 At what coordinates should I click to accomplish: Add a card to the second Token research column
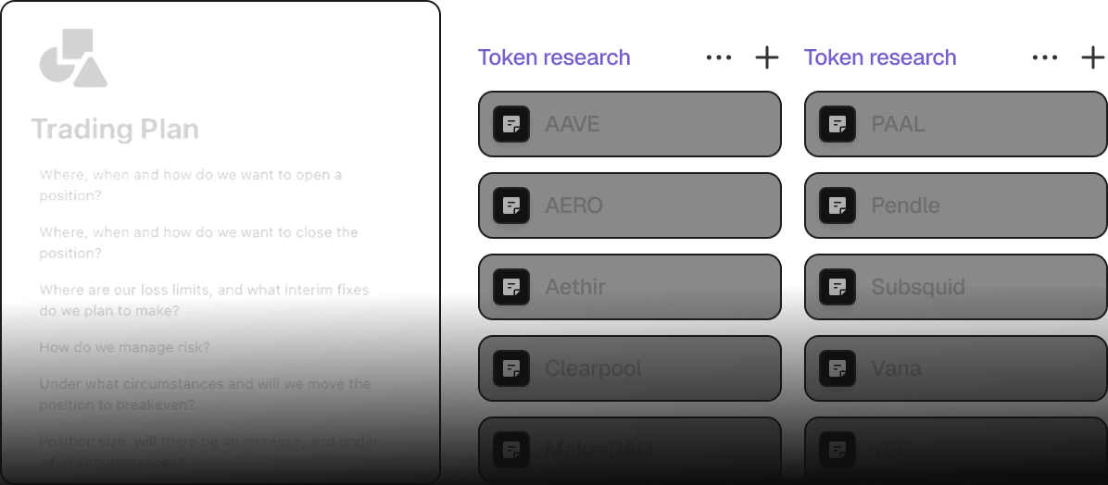click(x=1093, y=57)
